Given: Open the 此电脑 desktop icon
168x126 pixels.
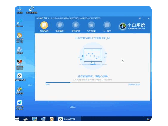Looking at the screenshot, I should click(x=20, y=10).
